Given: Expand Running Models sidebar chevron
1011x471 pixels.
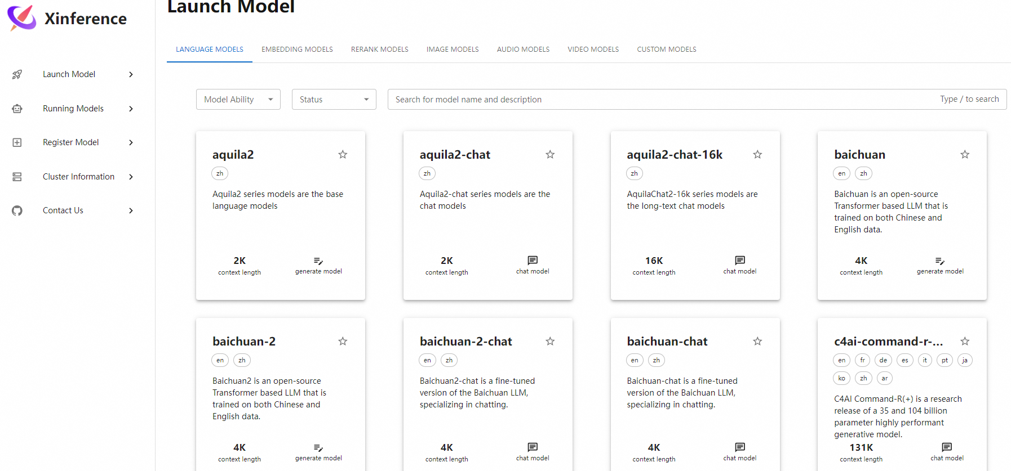Looking at the screenshot, I should click(x=131, y=109).
